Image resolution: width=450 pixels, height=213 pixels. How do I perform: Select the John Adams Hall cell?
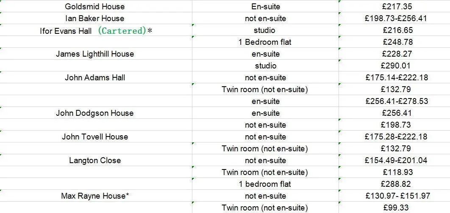tap(95, 77)
